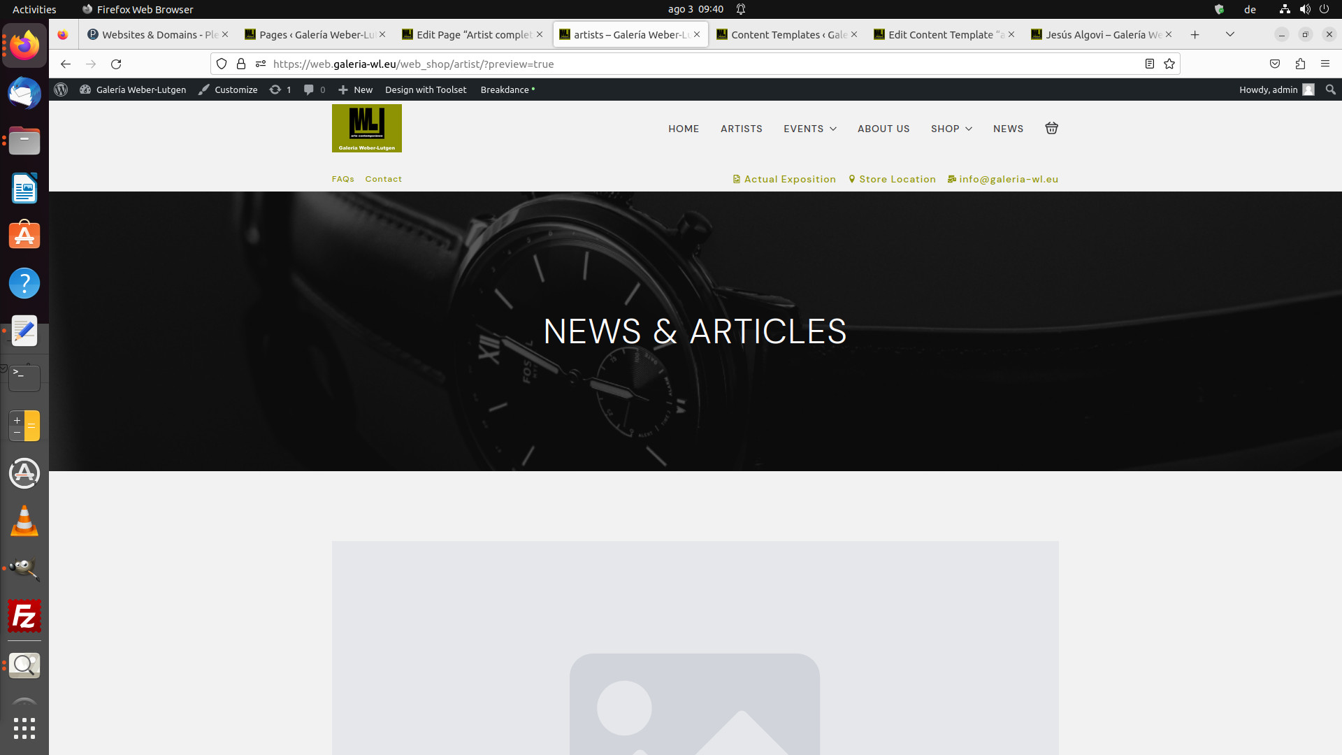Go to the HOME page
This screenshot has width=1342, height=755.
(684, 129)
